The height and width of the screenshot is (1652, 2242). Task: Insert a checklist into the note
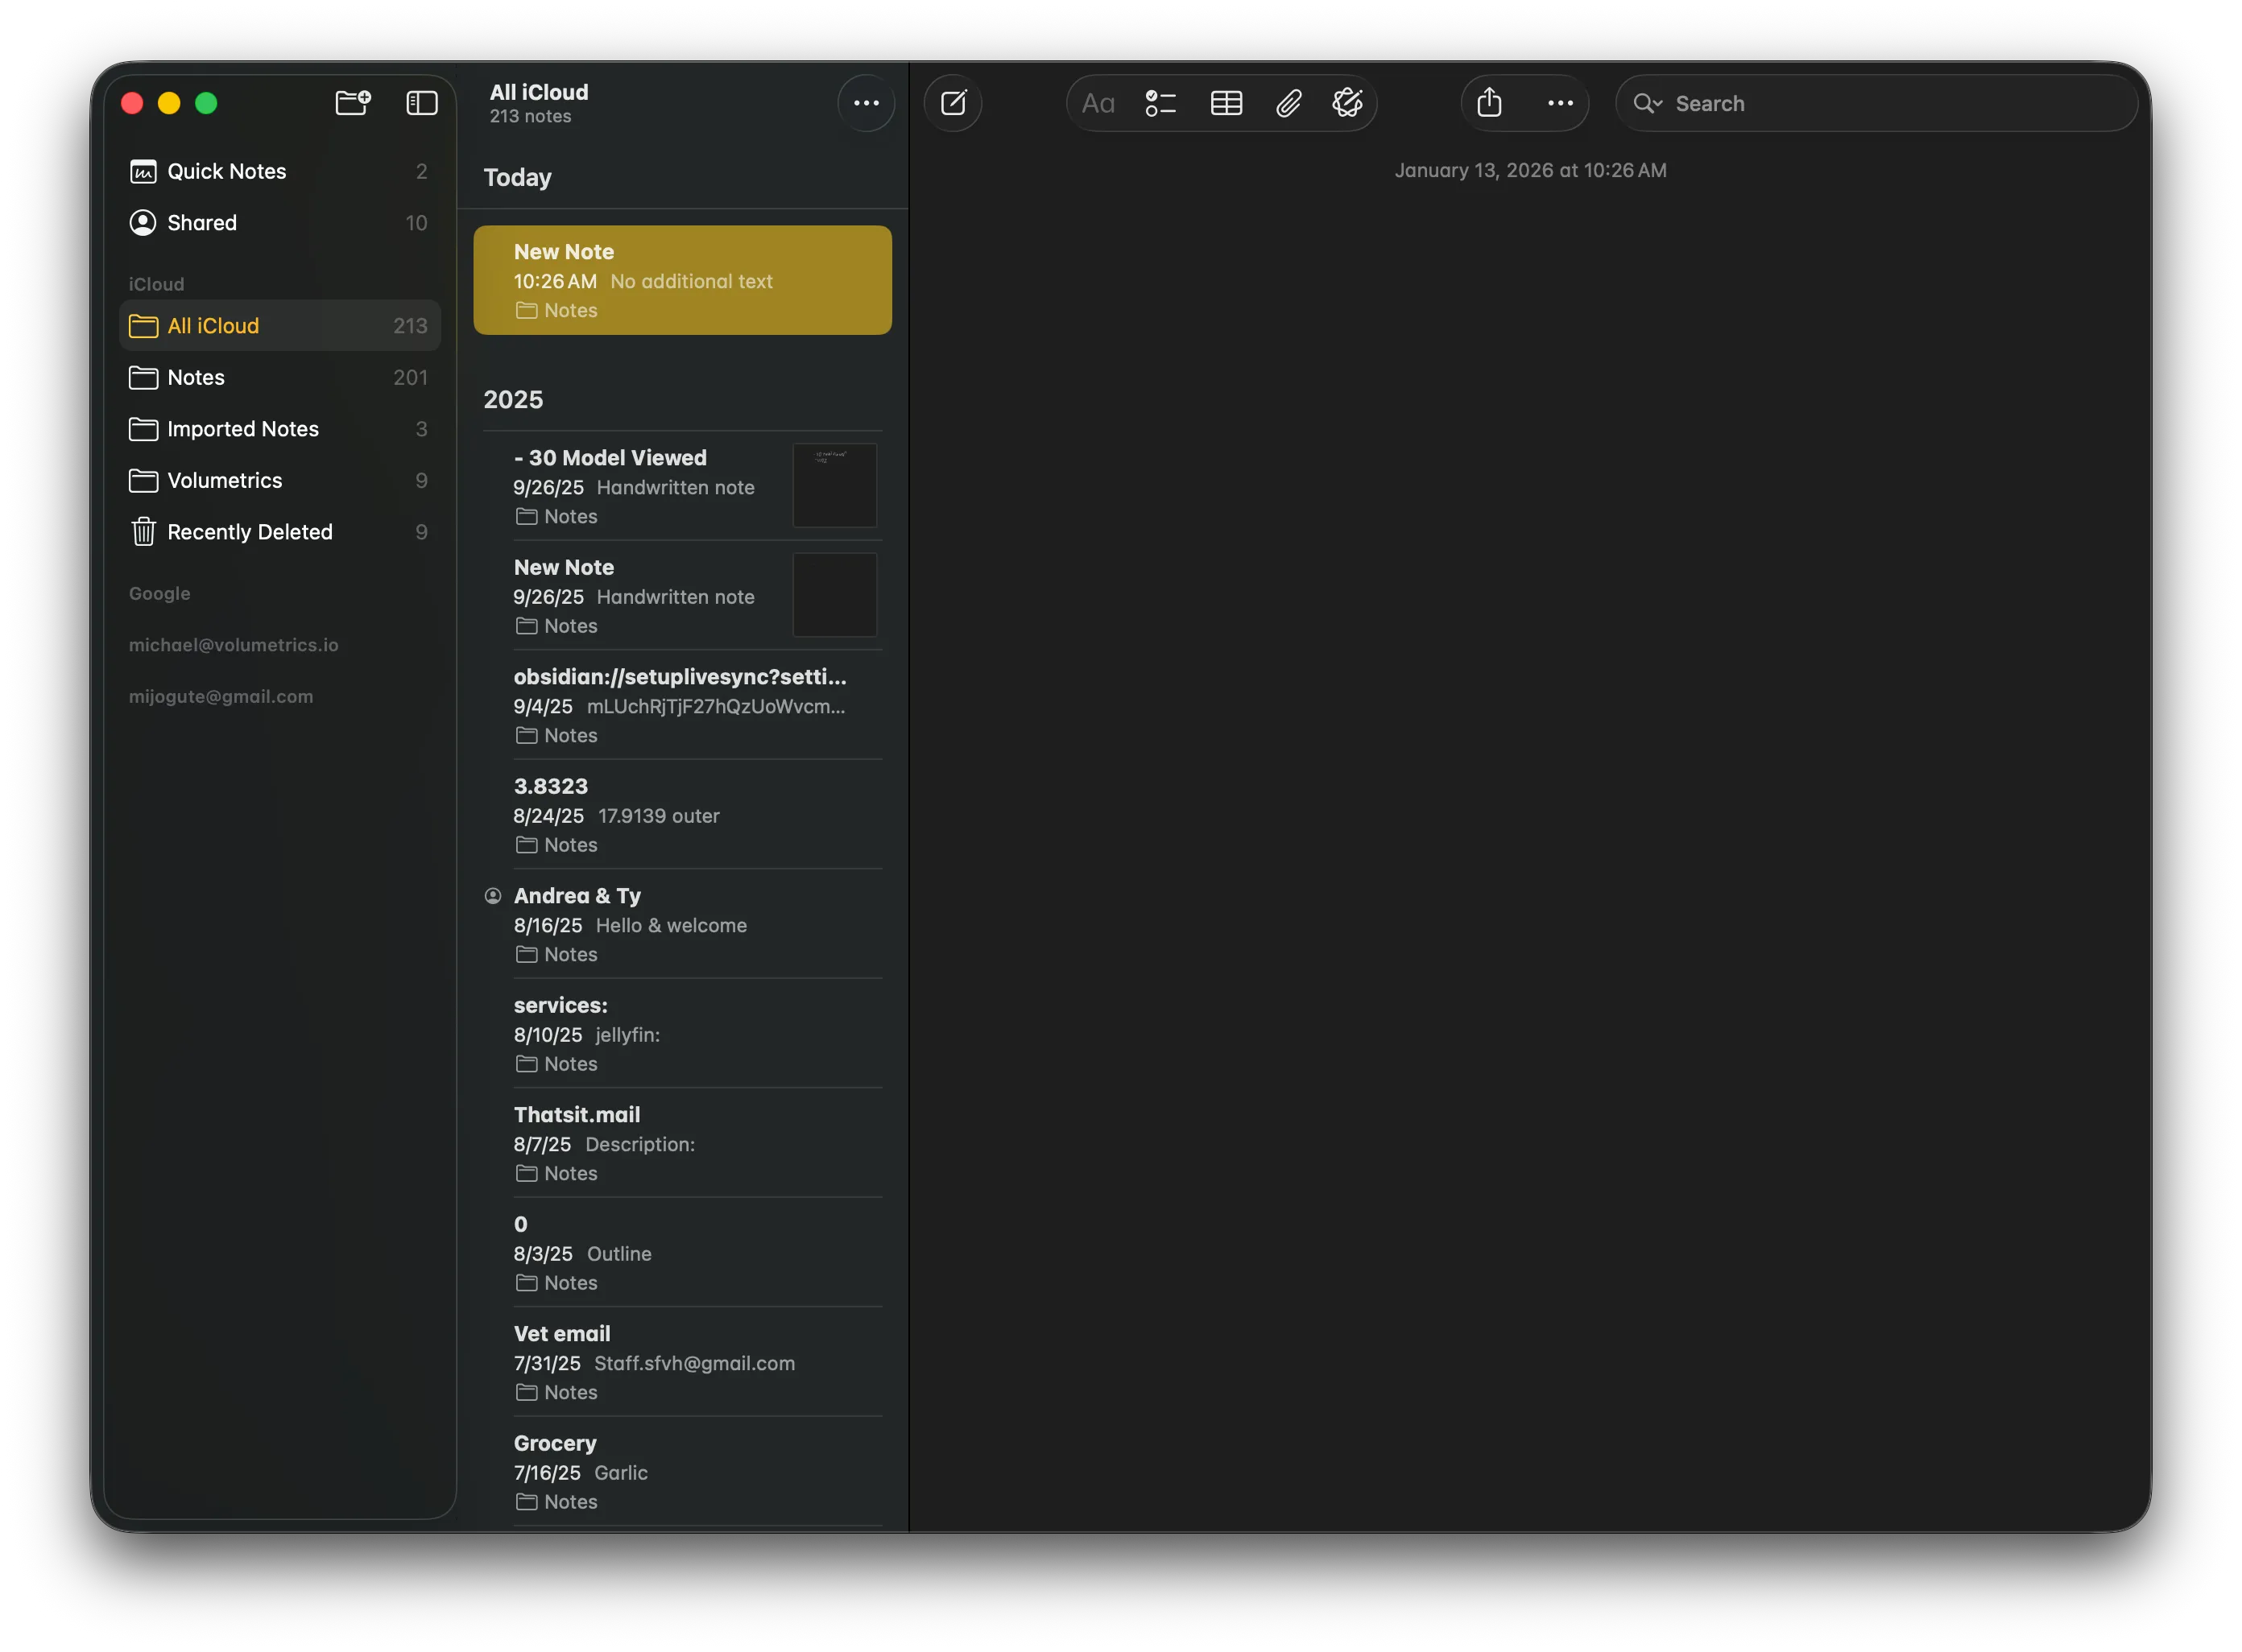(1160, 102)
